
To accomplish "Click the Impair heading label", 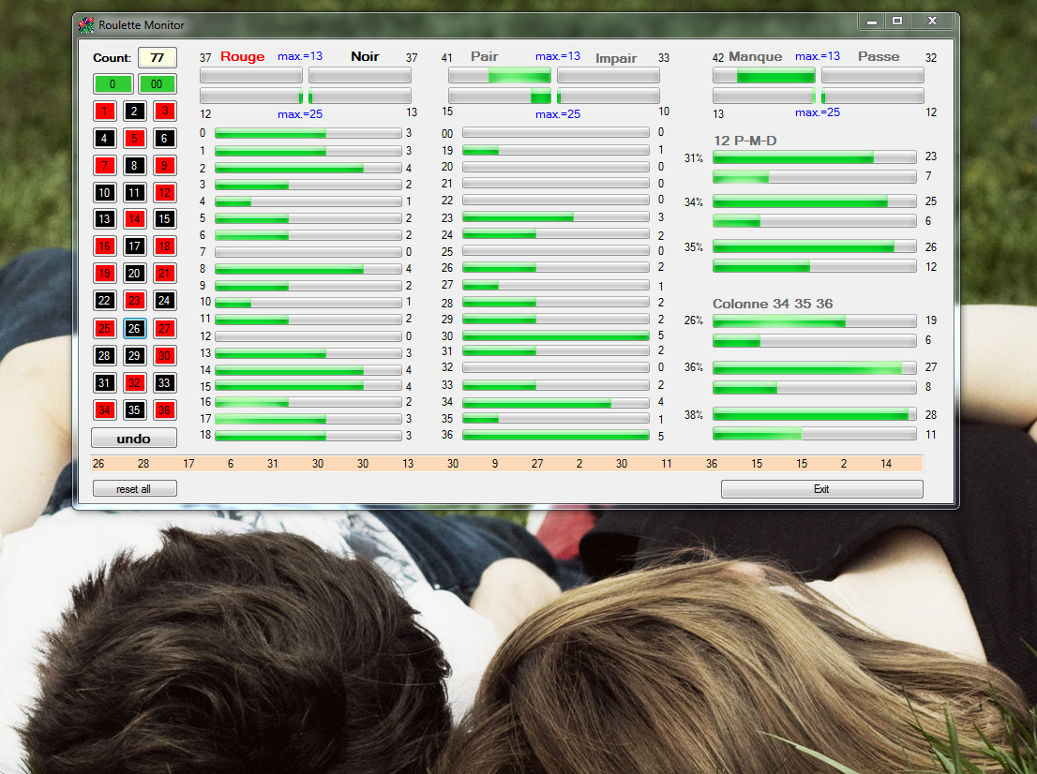I will 616,58.
